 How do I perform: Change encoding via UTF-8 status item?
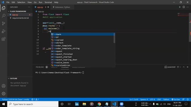(153, 99)
